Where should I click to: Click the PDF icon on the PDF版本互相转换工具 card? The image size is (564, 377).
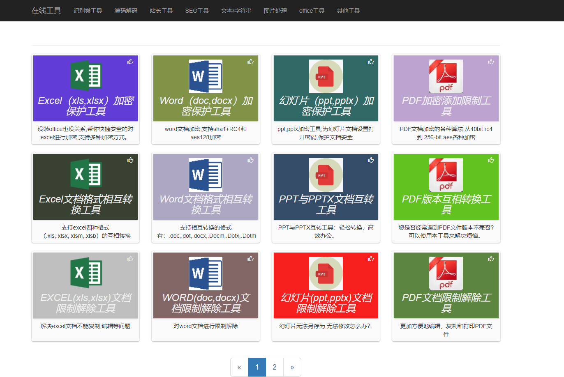[x=446, y=175]
